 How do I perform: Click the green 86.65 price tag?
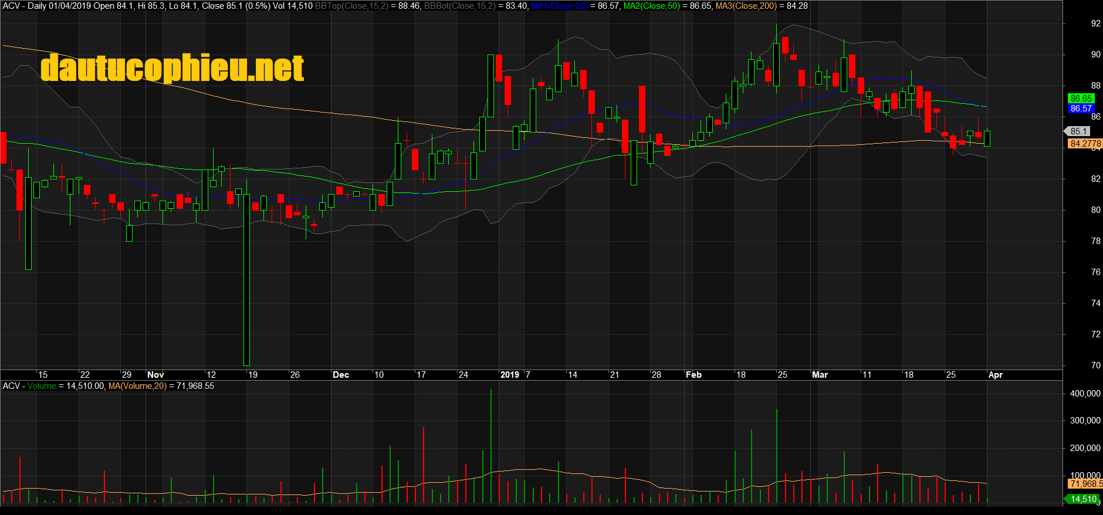1081,99
